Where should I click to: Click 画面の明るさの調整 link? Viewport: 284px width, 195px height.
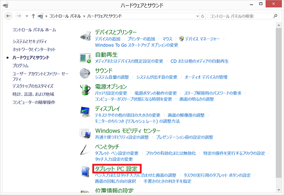[x=197, y=99]
